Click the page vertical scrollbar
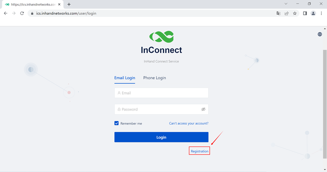Image resolution: width=327 pixels, height=172 pixels. pyautogui.click(x=325, y=104)
